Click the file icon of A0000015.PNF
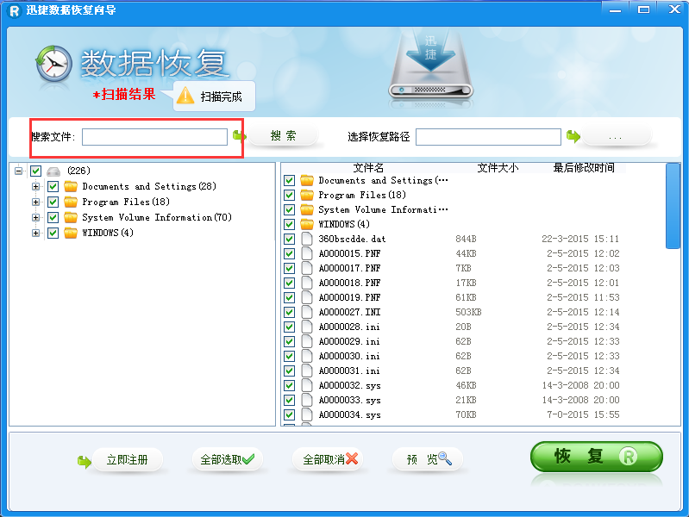Screen dimensions: 689x517 pos(307,253)
